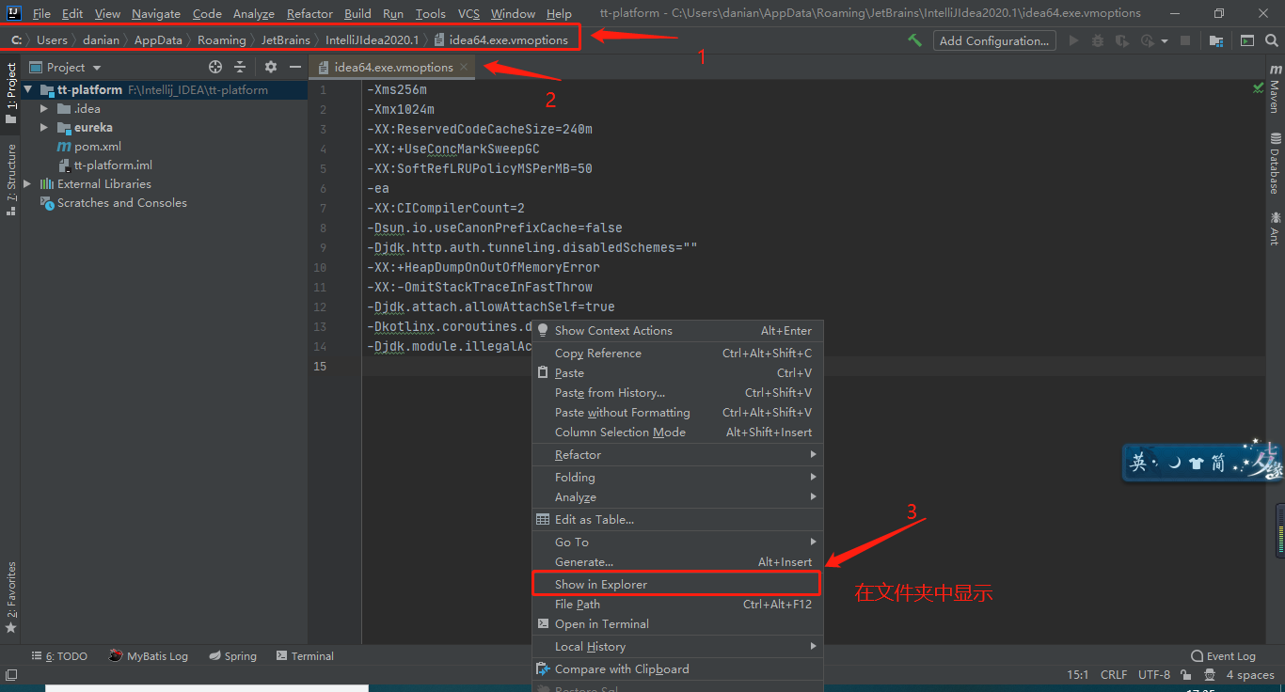Click the 4 spaces indent widget
The height and width of the screenshot is (692, 1285).
[x=1250, y=675]
